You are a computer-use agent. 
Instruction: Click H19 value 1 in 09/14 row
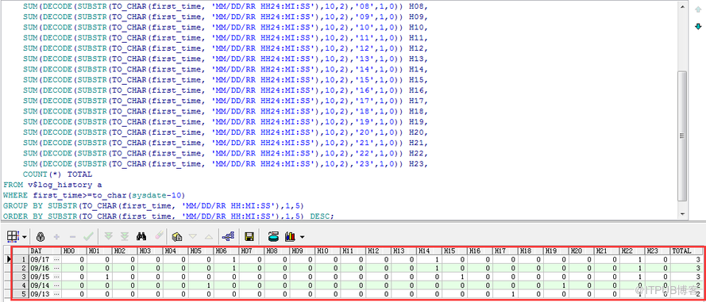point(557,285)
